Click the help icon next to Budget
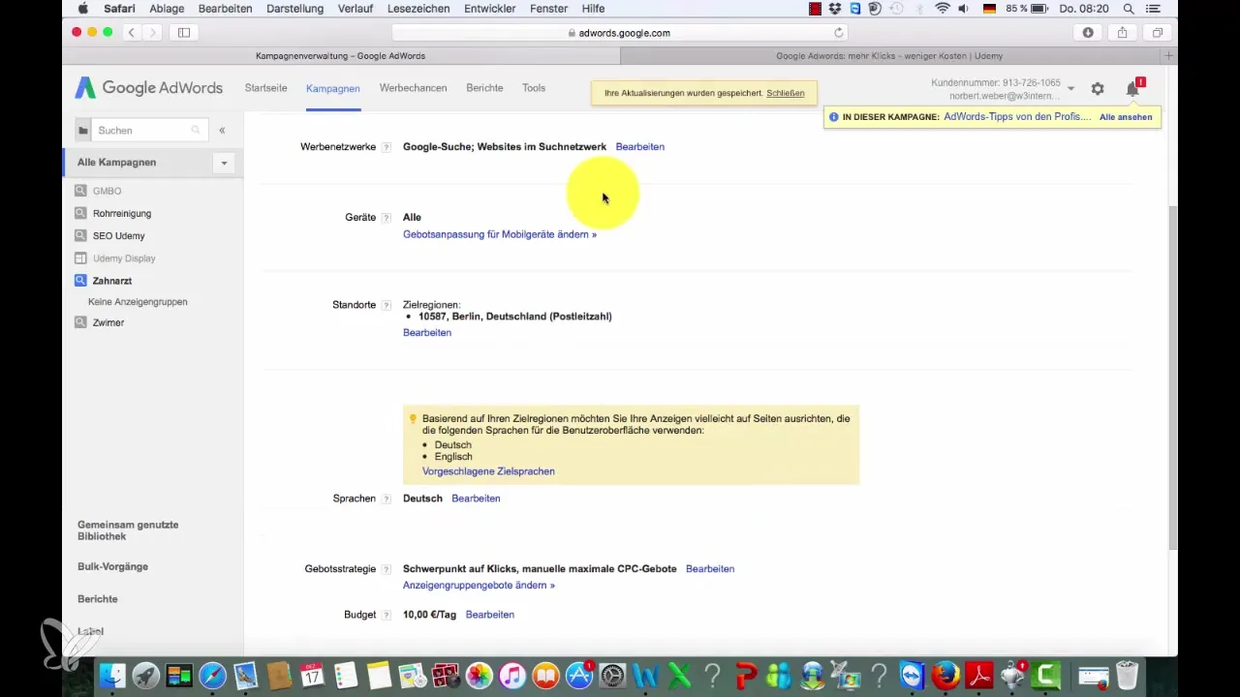 coord(387,615)
